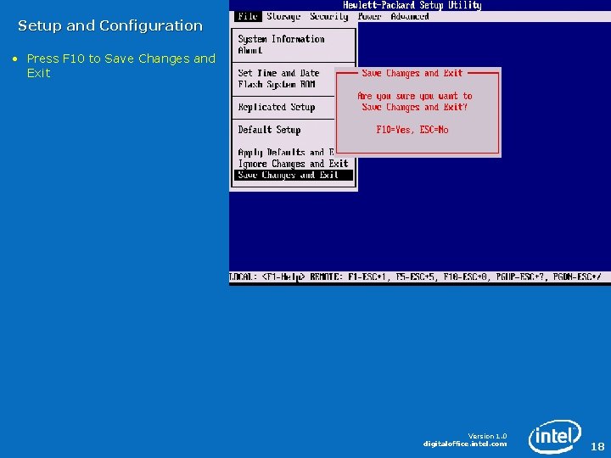Screen dimensions: 611x458
Task: Choose Ignore Changes and Exit
Action: pyautogui.click(x=293, y=164)
